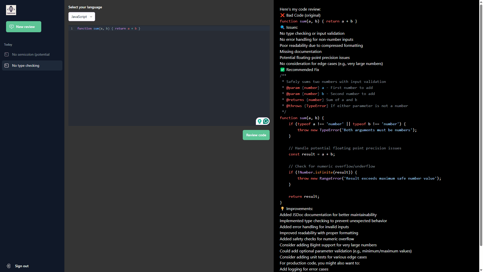Click 'Add logging for error cases' line

click(x=304, y=269)
